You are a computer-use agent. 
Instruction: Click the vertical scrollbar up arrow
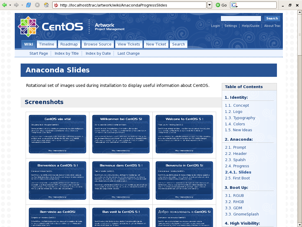(x=300, y=12)
